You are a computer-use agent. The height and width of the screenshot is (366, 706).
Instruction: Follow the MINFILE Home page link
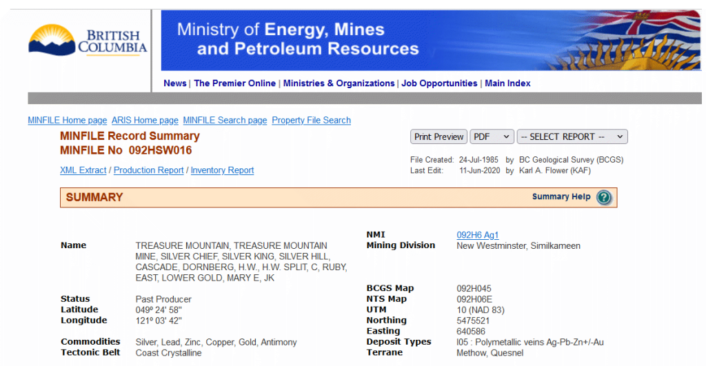coord(68,120)
